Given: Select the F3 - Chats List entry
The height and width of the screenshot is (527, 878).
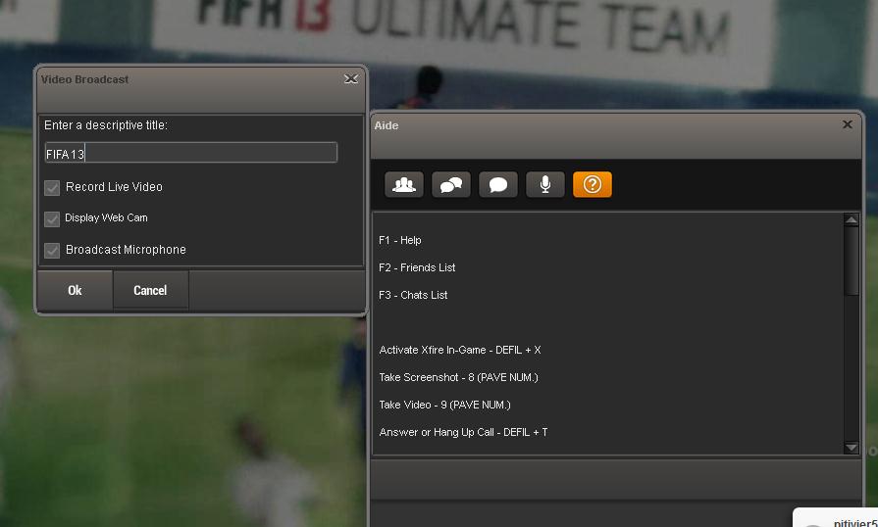Looking at the screenshot, I should coord(413,295).
